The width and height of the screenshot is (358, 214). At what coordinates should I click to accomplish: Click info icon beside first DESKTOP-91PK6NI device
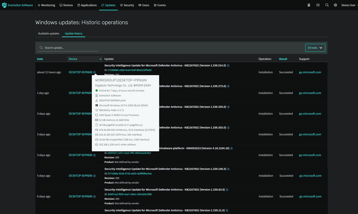click(94, 72)
